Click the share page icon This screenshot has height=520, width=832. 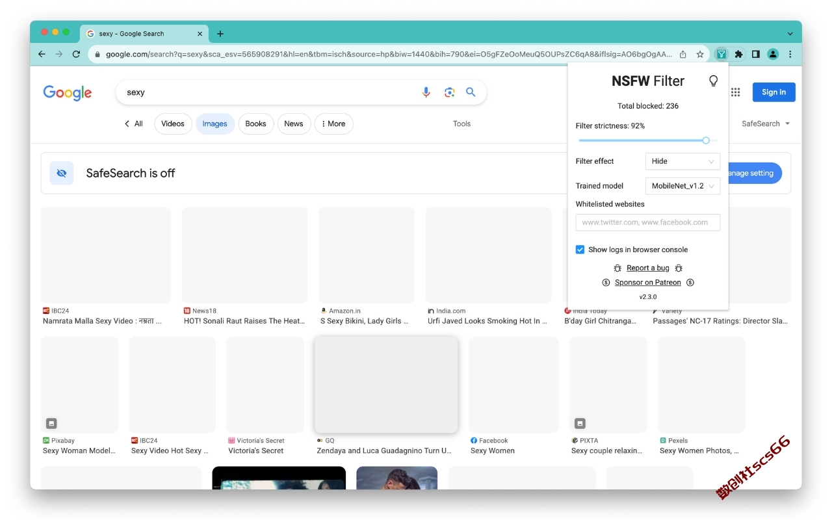683,55
